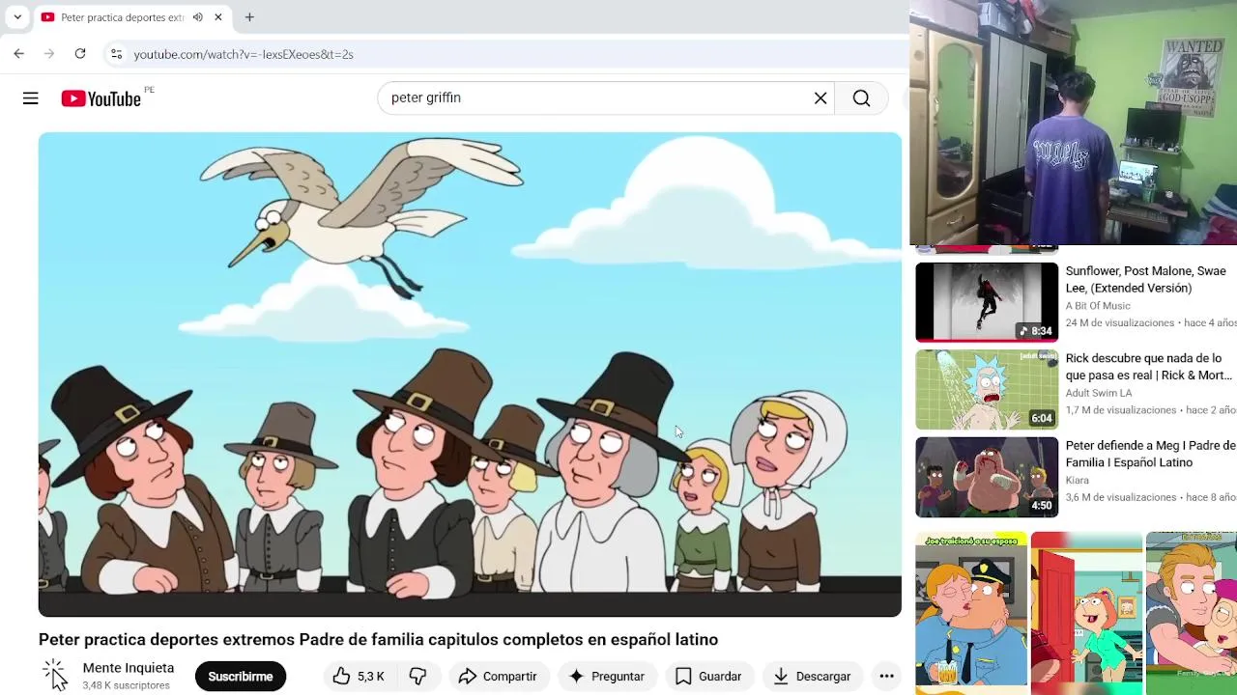Open the YouTube hamburger guide menu

pos(31,98)
